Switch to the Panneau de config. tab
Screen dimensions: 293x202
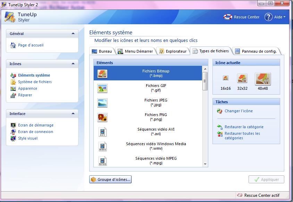256,51
